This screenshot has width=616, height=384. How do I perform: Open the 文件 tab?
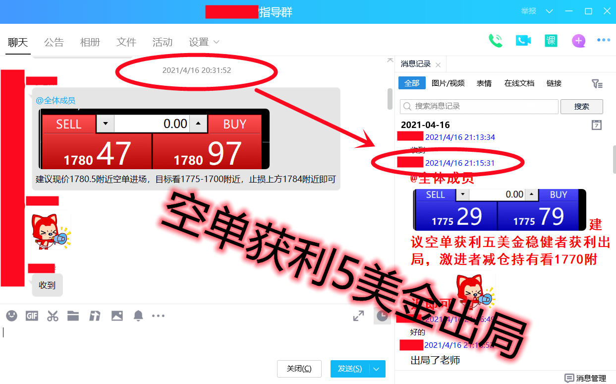tap(126, 42)
